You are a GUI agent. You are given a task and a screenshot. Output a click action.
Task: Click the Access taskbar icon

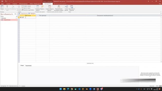pyautogui.click(x=98, y=89)
